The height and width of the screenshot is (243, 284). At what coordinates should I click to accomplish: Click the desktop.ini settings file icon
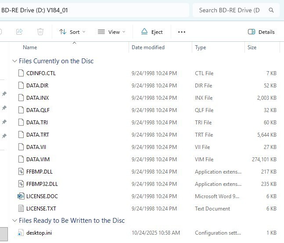point(21,233)
